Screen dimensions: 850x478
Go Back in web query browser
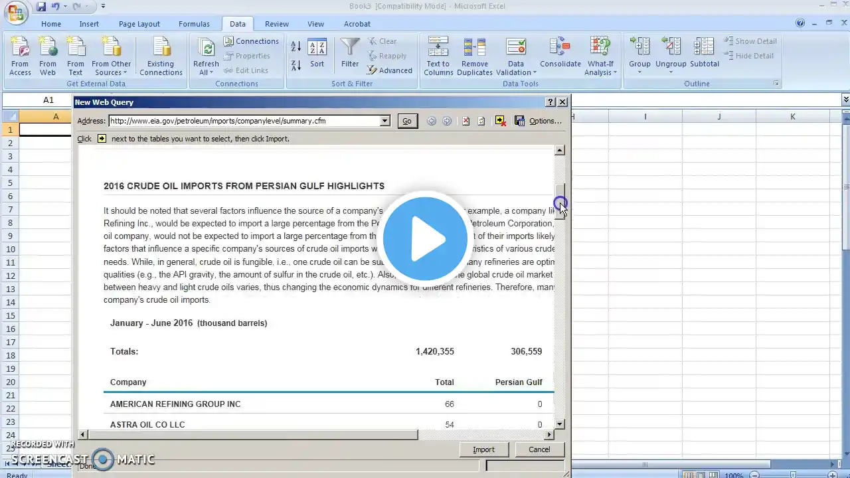tap(432, 121)
